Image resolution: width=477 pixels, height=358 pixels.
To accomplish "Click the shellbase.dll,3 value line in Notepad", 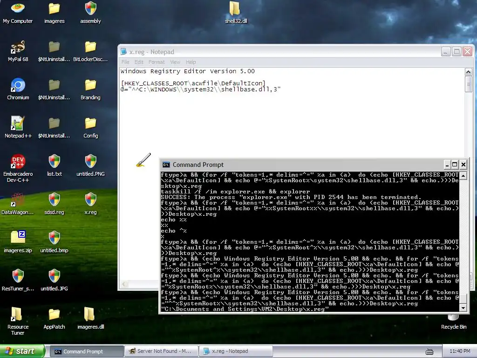I will [x=200, y=89].
